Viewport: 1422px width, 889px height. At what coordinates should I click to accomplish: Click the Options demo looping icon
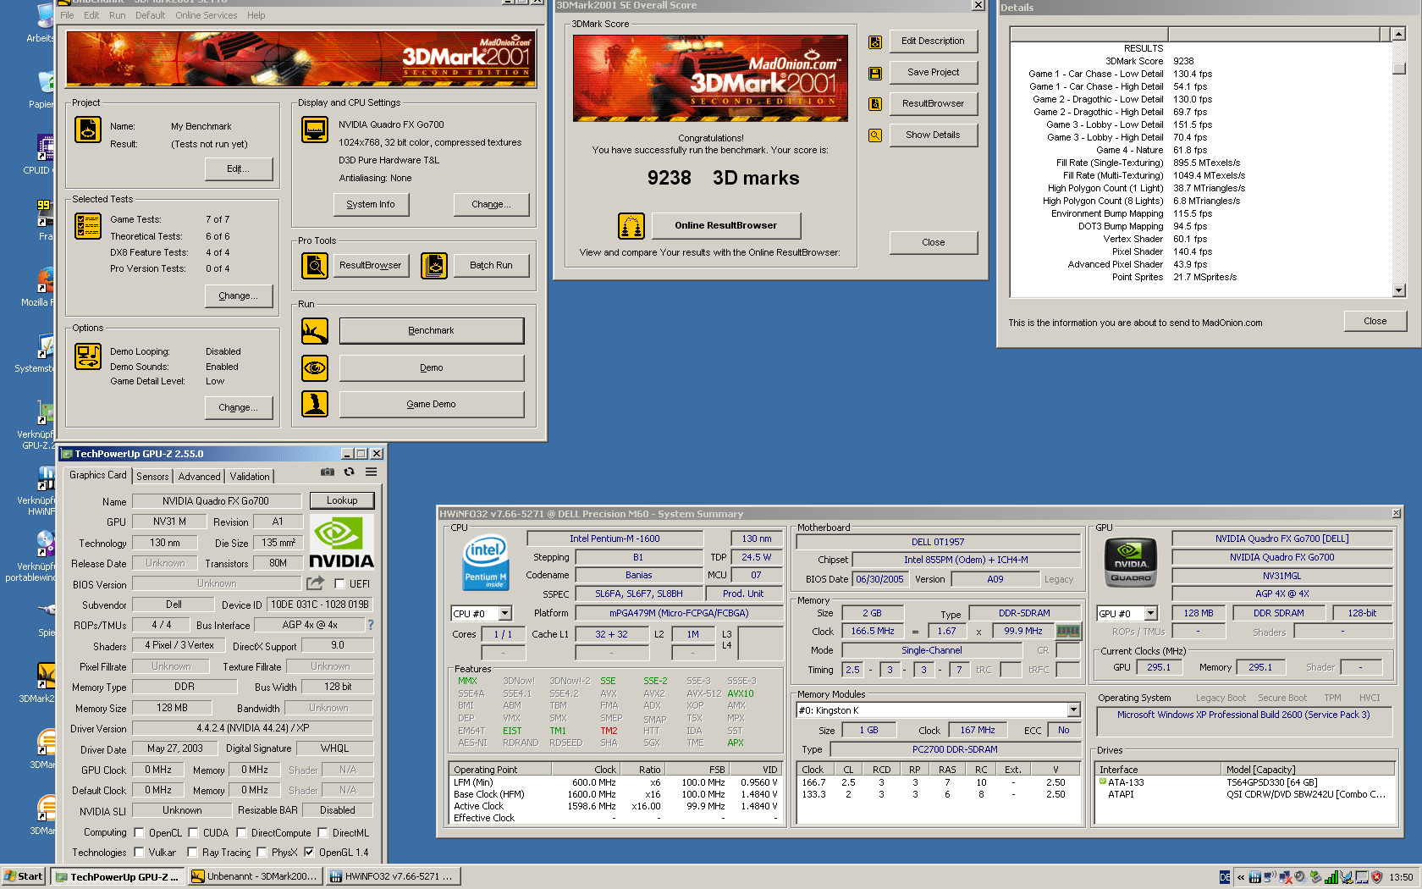coord(88,356)
